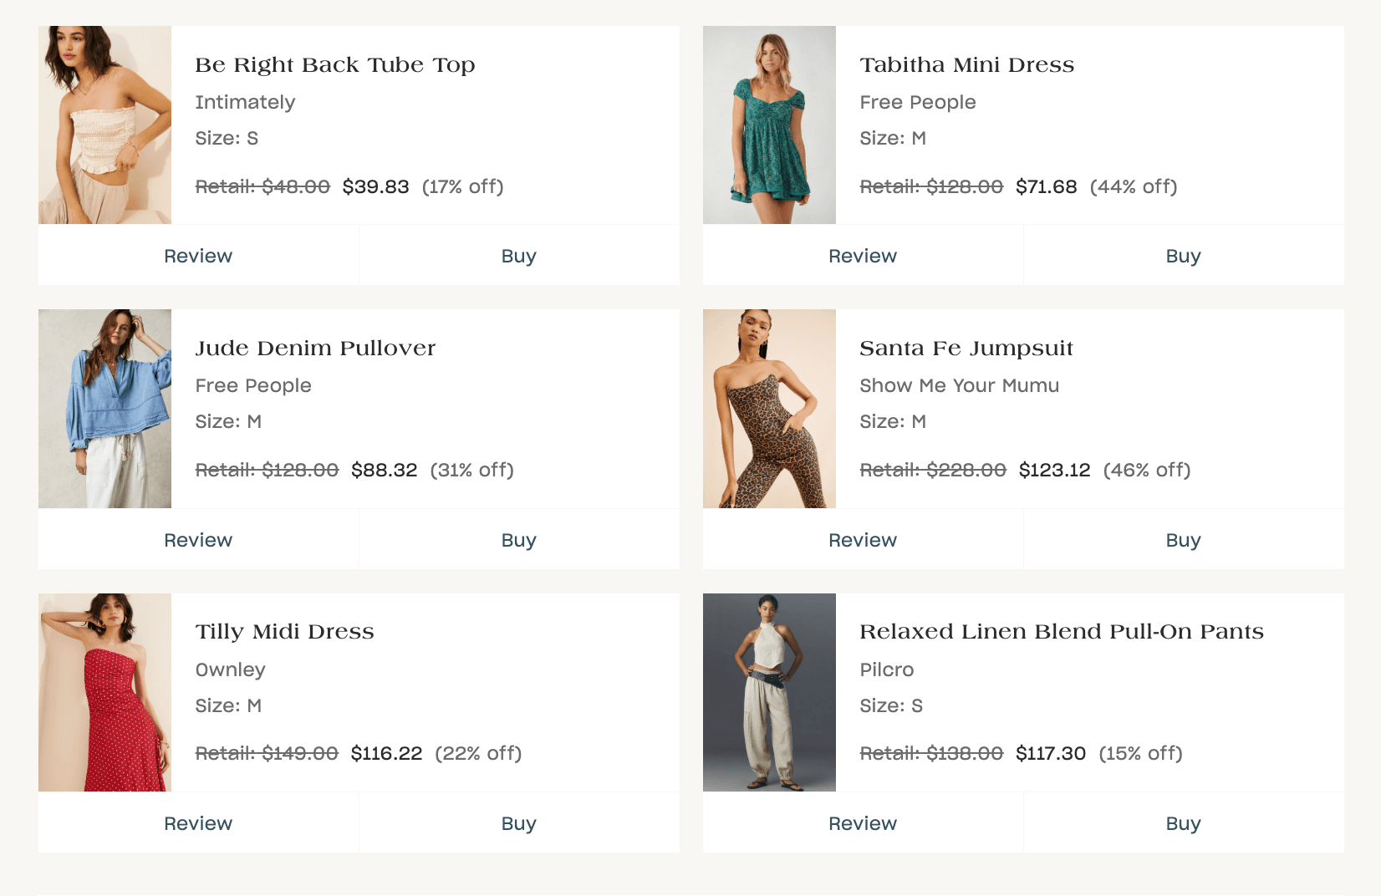Open Review for Relaxed Linen Blend Pull-On Pants
The height and width of the screenshot is (896, 1381).
click(863, 823)
